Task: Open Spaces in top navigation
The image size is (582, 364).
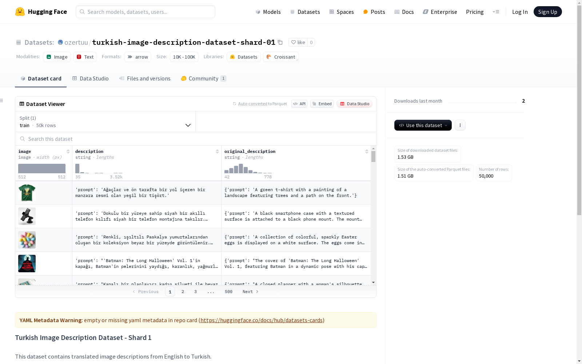Action: (342, 12)
